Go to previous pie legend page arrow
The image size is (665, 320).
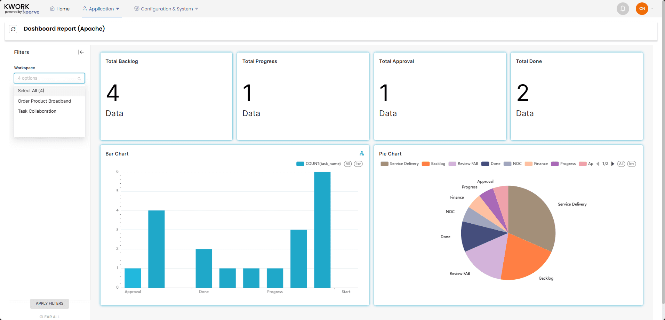click(x=598, y=164)
